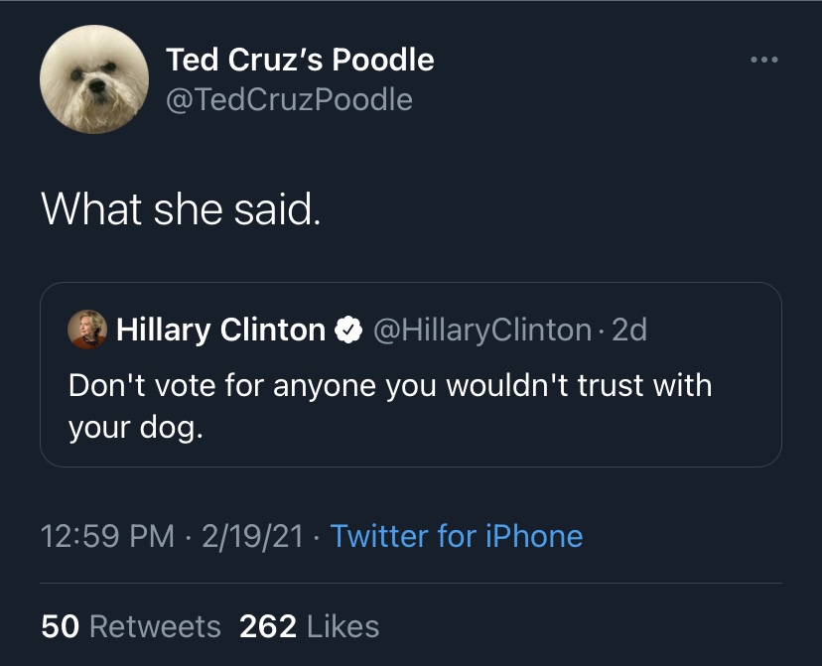Click the verified badge next to Hillary Clinton

coord(347,330)
